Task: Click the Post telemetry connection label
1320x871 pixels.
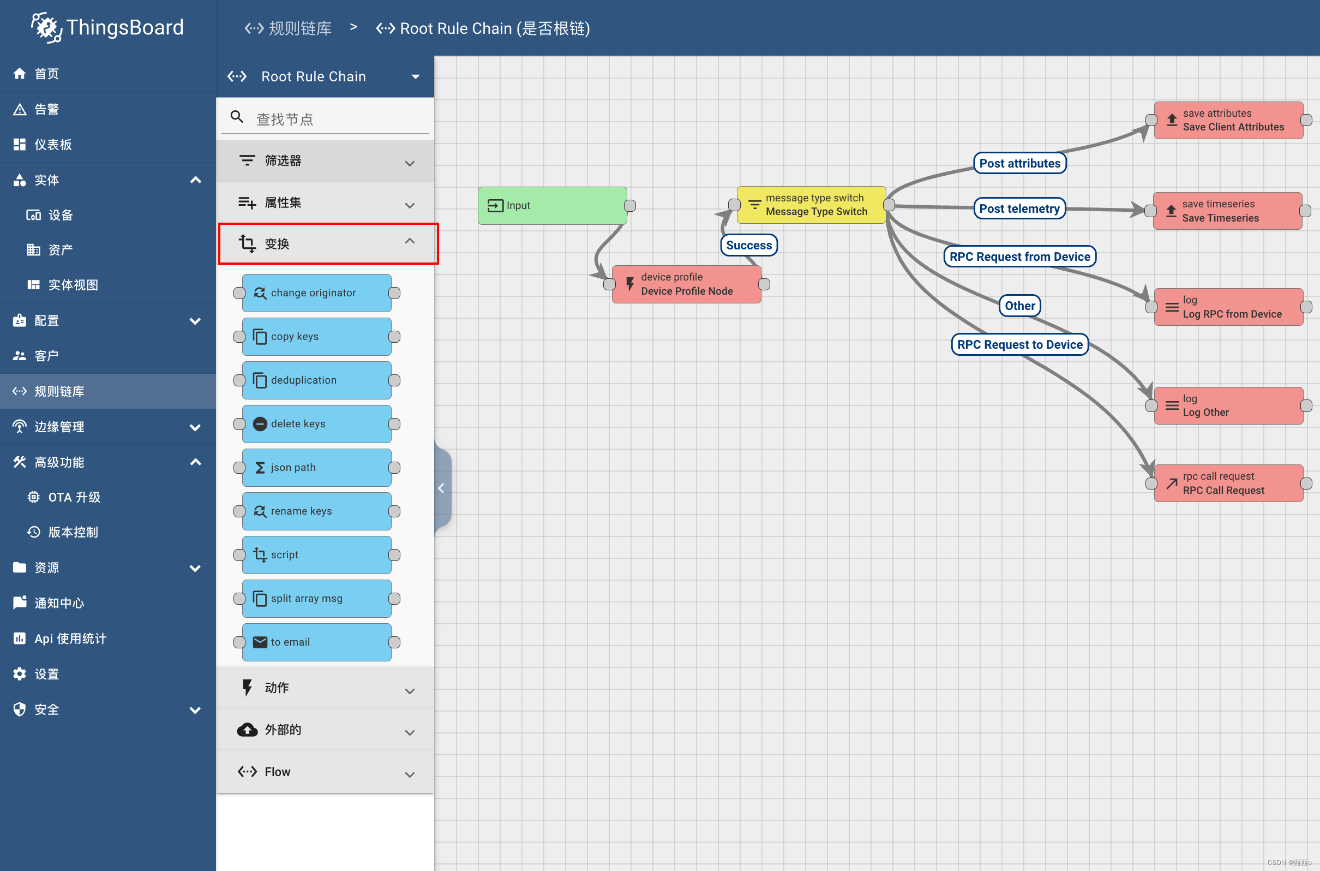Action: (x=1019, y=209)
